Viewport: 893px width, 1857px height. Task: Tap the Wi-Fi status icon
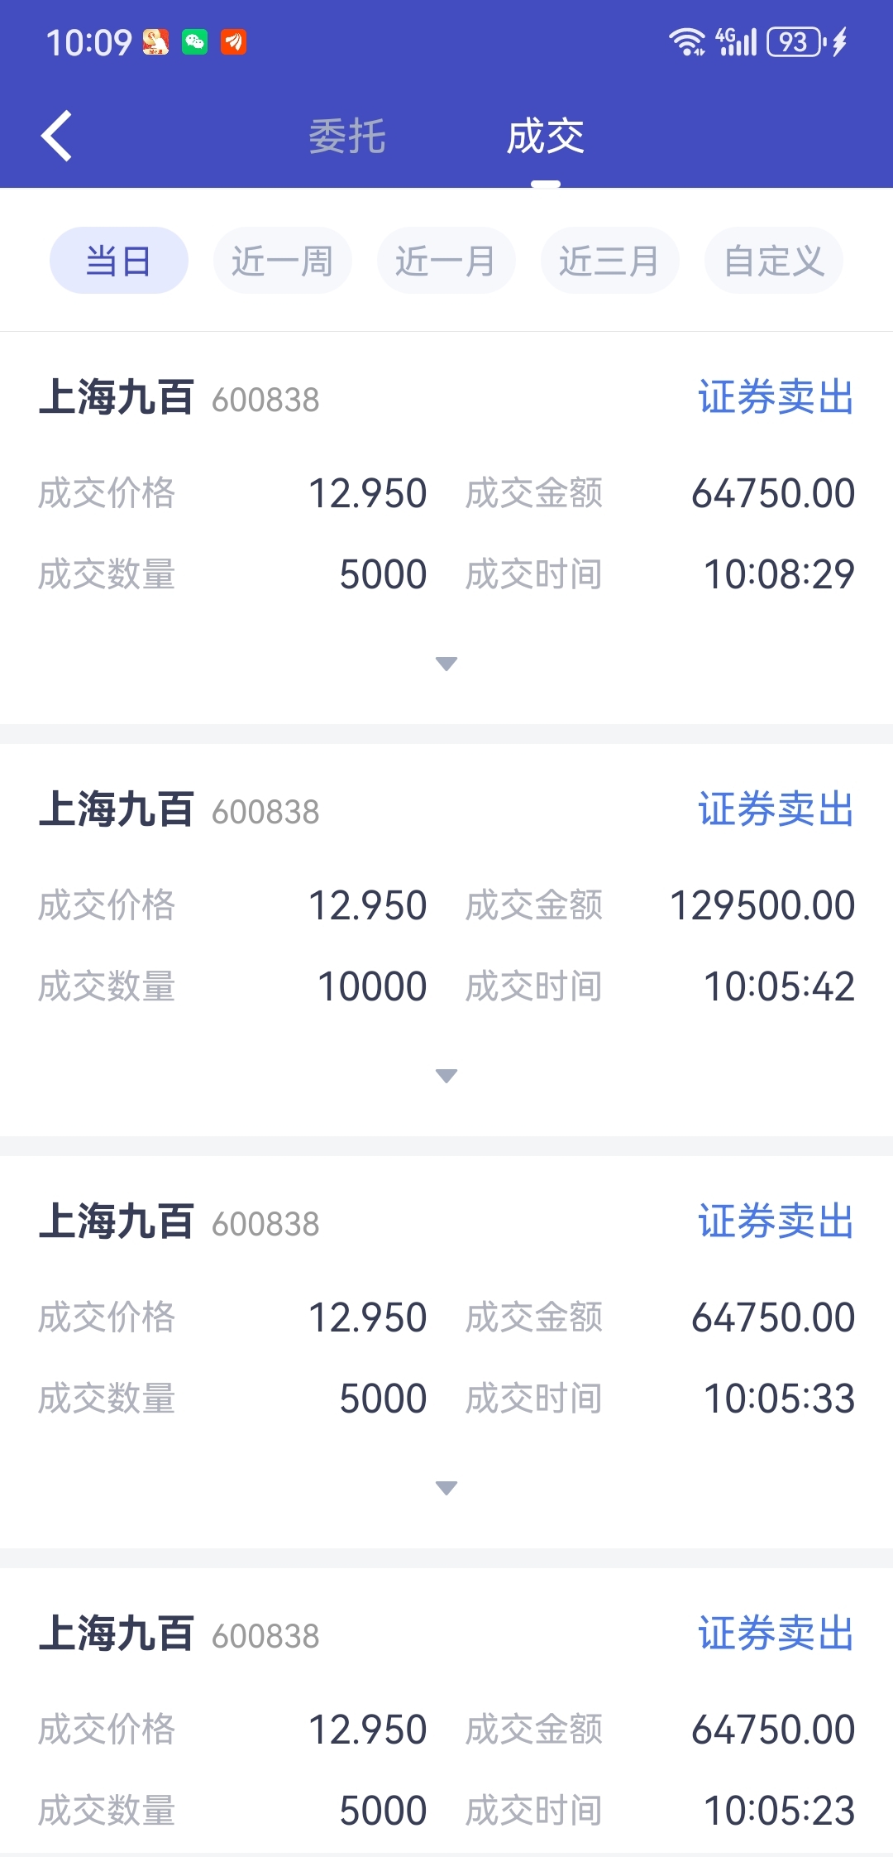pos(687,41)
